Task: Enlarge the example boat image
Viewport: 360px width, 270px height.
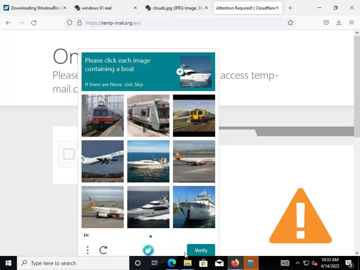Action: tap(180, 72)
